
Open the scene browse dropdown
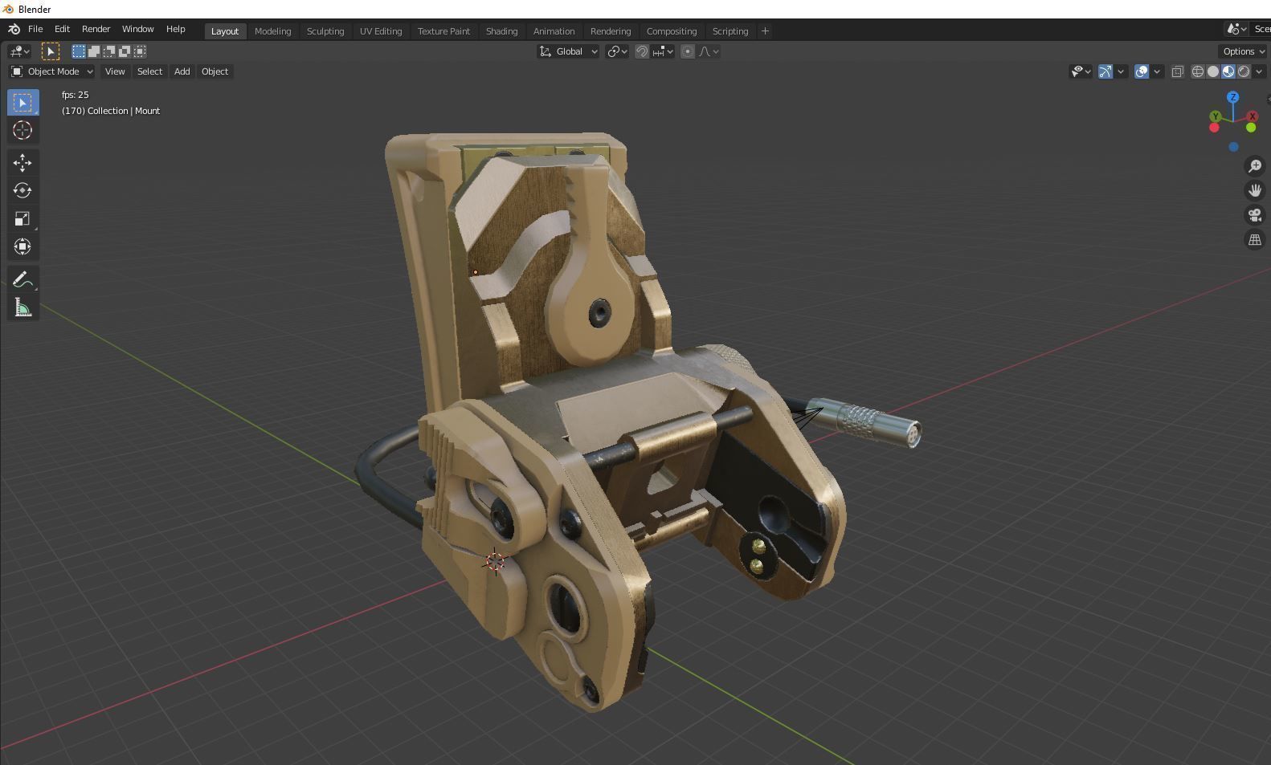click(x=1236, y=29)
